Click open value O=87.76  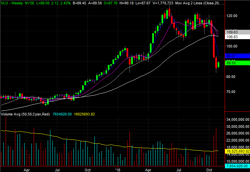point(110,3)
